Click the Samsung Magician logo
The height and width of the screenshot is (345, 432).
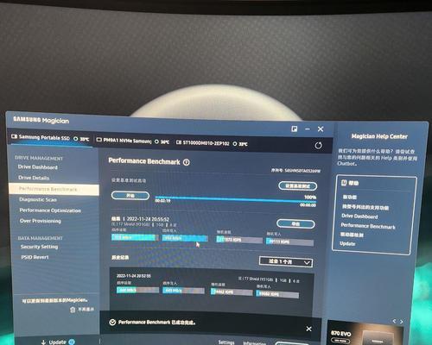[x=41, y=120]
